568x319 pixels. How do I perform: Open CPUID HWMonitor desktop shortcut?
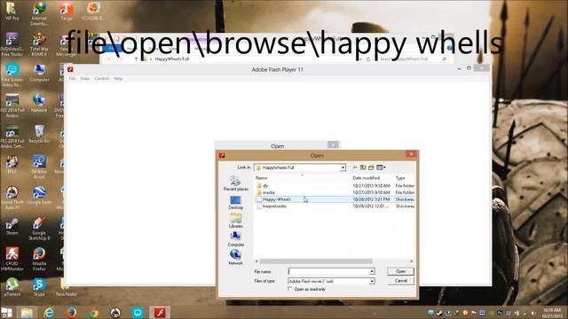(x=12, y=259)
